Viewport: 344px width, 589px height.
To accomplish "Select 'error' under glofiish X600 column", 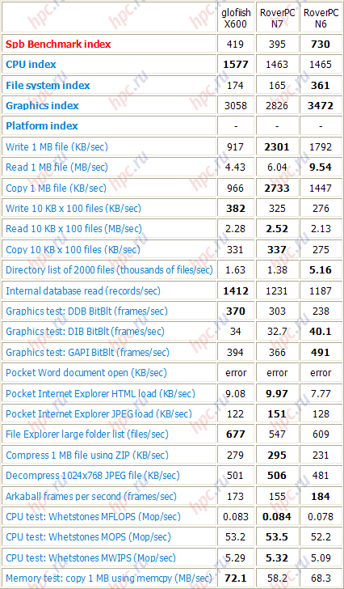I will point(236,373).
